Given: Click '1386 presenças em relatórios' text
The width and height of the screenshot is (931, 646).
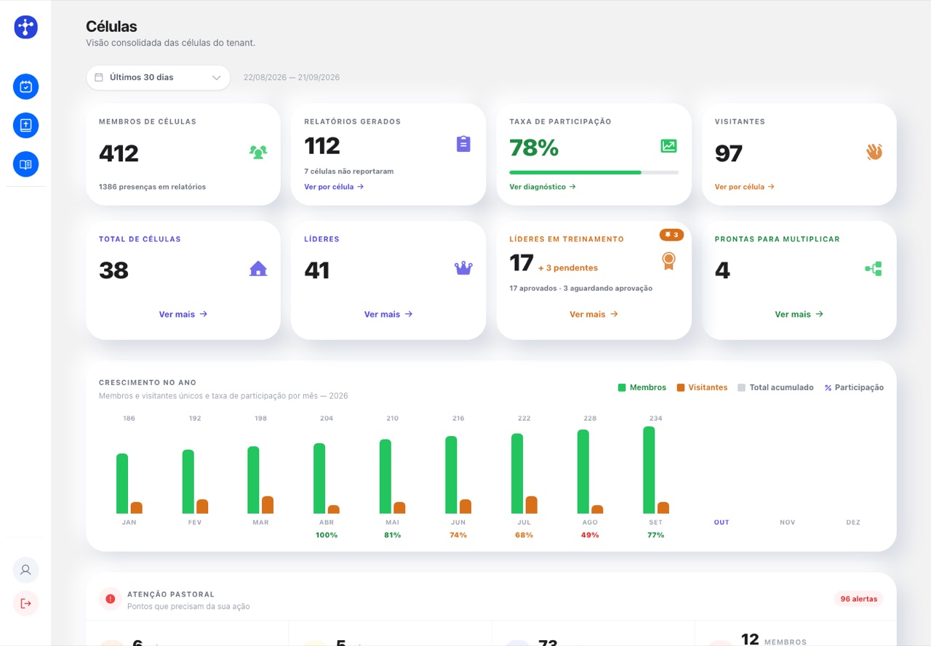Looking at the screenshot, I should 152,187.
